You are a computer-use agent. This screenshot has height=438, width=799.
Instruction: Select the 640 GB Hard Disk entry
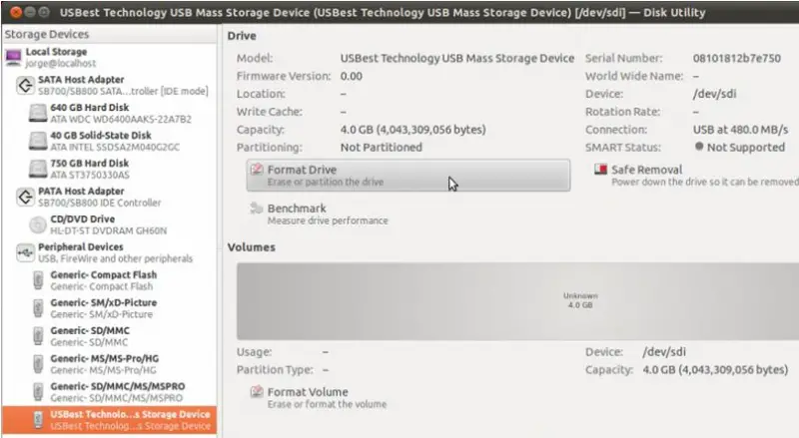(109, 113)
